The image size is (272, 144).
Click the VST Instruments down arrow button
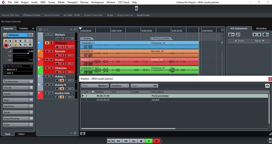259,35
